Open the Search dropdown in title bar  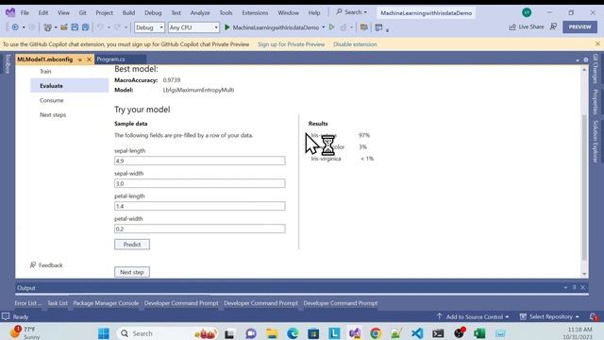tap(351, 12)
